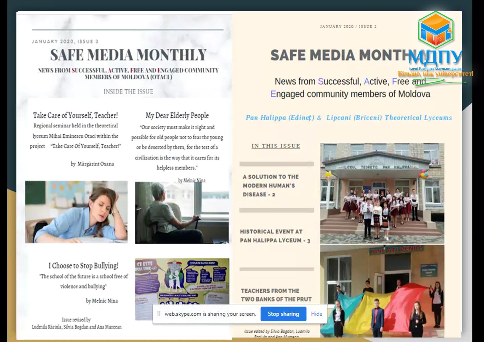Click the students holding tricolor flag photo
The width and height of the screenshot is (484, 342).
(x=382, y=291)
